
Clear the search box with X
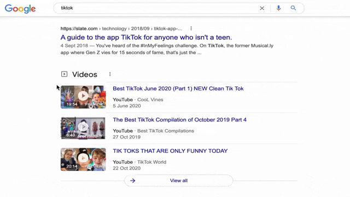(262, 8)
